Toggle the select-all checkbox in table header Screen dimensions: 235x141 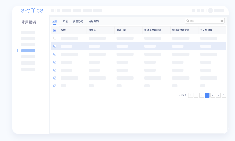(x=55, y=30)
